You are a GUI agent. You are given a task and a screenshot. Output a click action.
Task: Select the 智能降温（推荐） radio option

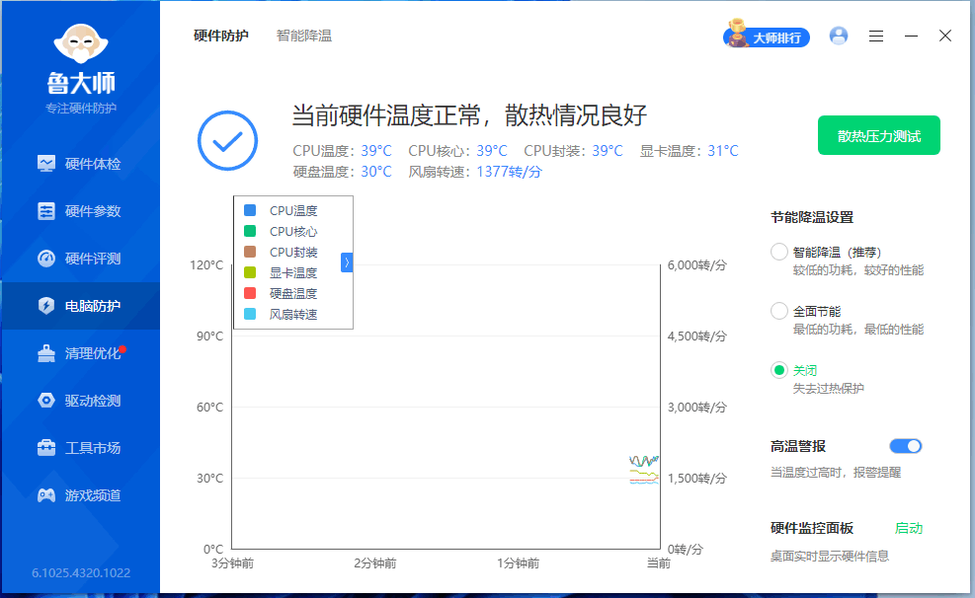pos(779,252)
